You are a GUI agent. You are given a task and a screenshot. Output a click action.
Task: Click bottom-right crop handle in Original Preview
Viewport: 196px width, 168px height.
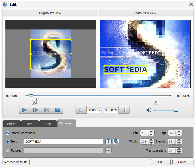pyautogui.click(x=71, y=69)
